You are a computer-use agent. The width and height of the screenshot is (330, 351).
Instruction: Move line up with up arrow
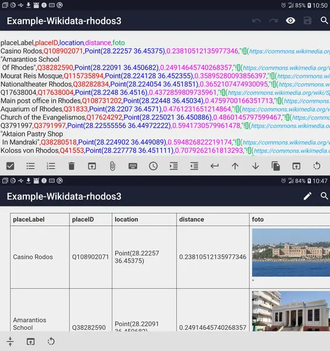[235, 166]
